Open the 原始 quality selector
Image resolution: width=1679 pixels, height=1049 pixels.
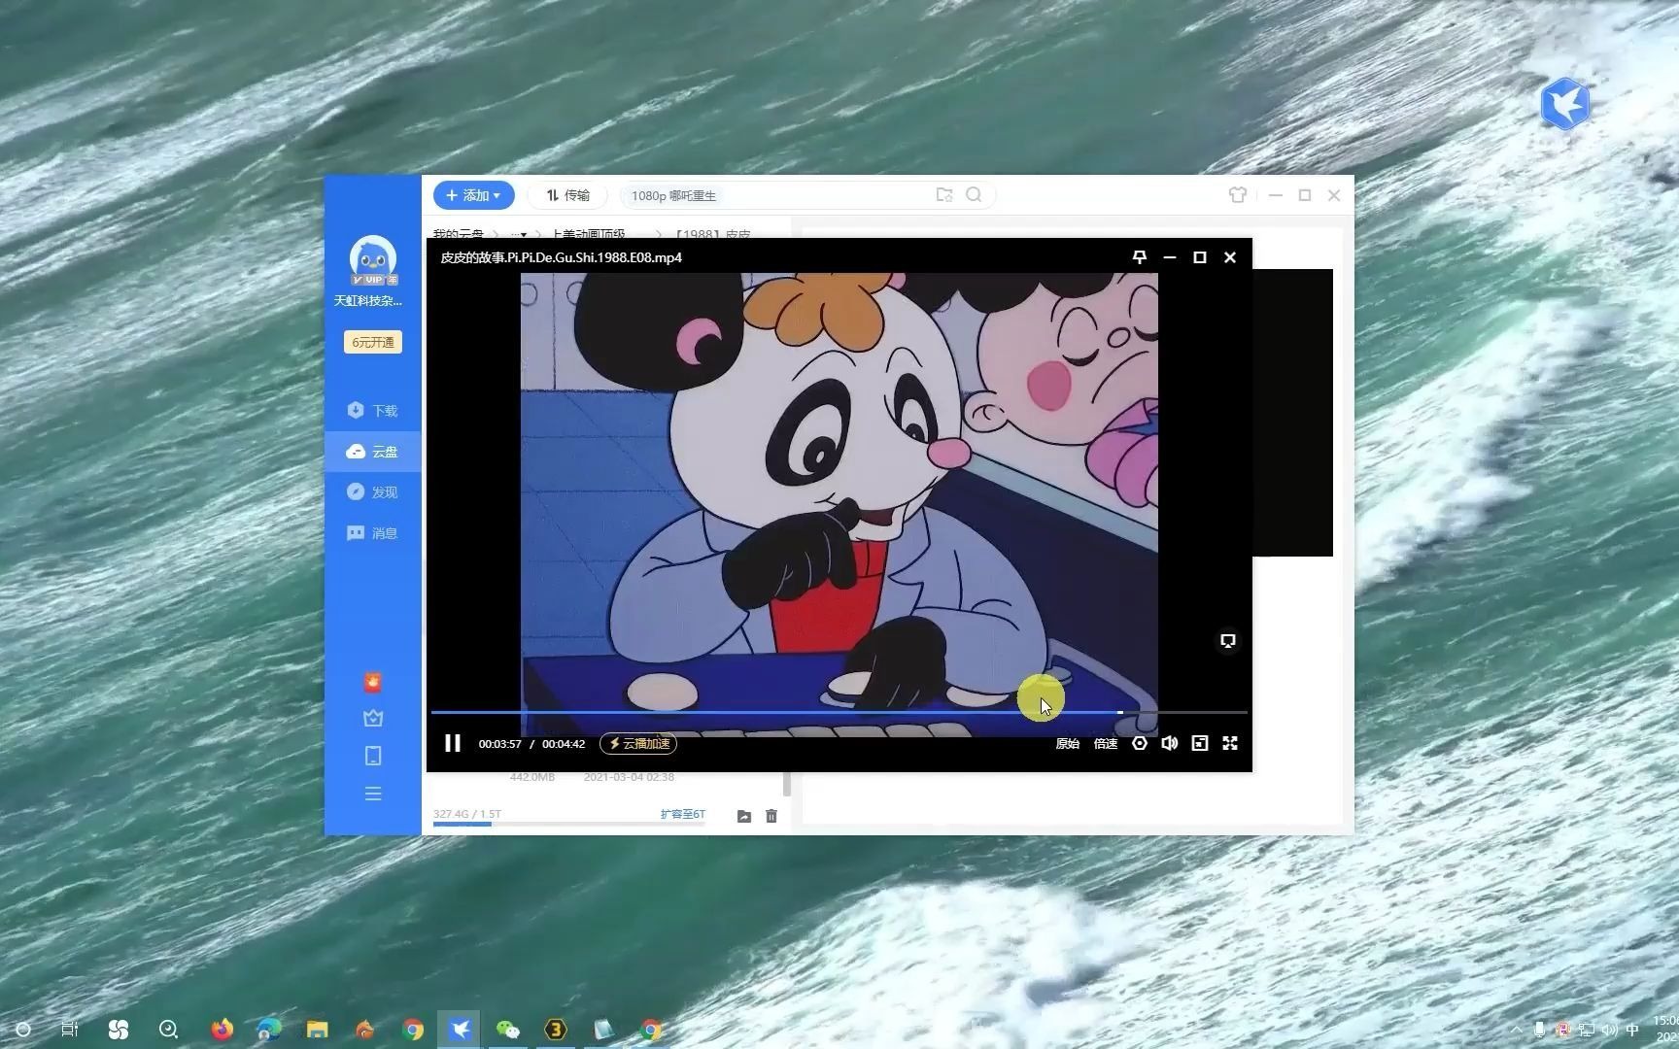coord(1067,744)
